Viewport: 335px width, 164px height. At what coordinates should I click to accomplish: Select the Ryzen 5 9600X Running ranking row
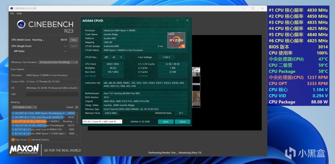coord(43,121)
